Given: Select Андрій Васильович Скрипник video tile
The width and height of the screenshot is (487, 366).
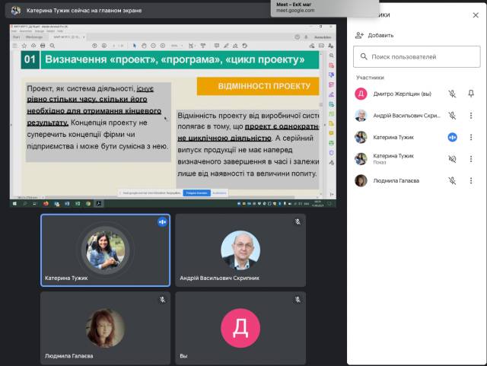Looking at the screenshot, I should tap(240, 250).
